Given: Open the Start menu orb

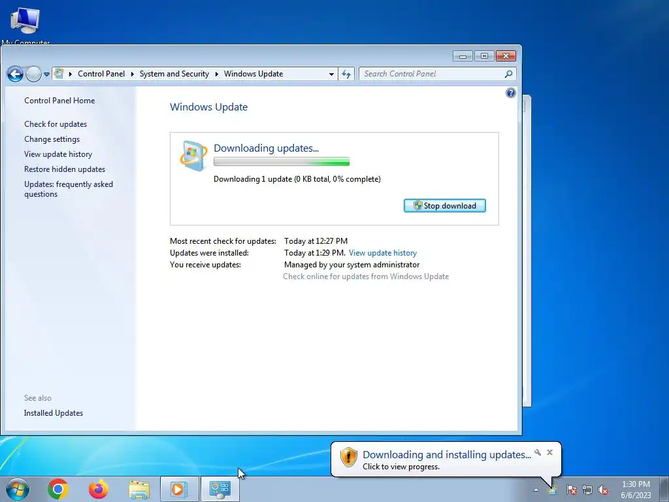Looking at the screenshot, I should tap(18, 489).
